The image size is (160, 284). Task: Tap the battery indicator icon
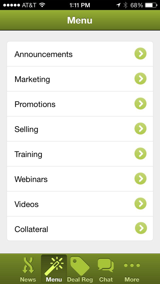[151, 5]
